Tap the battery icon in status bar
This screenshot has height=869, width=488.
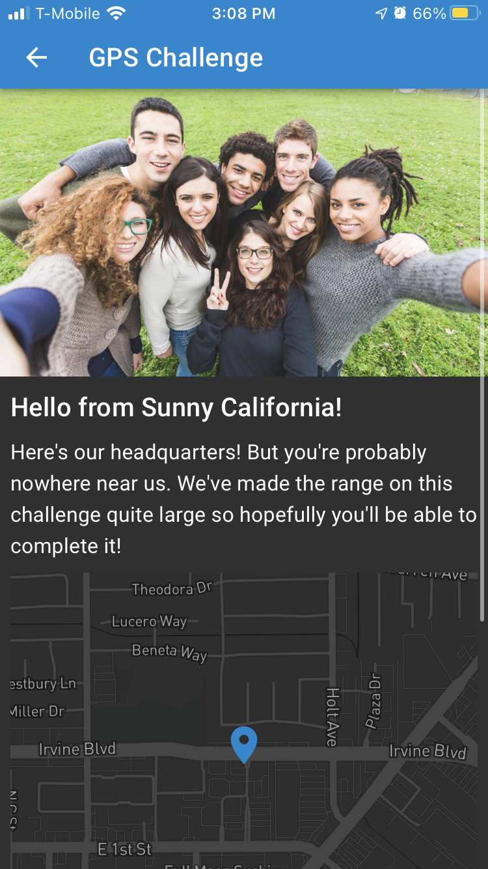[465, 13]
